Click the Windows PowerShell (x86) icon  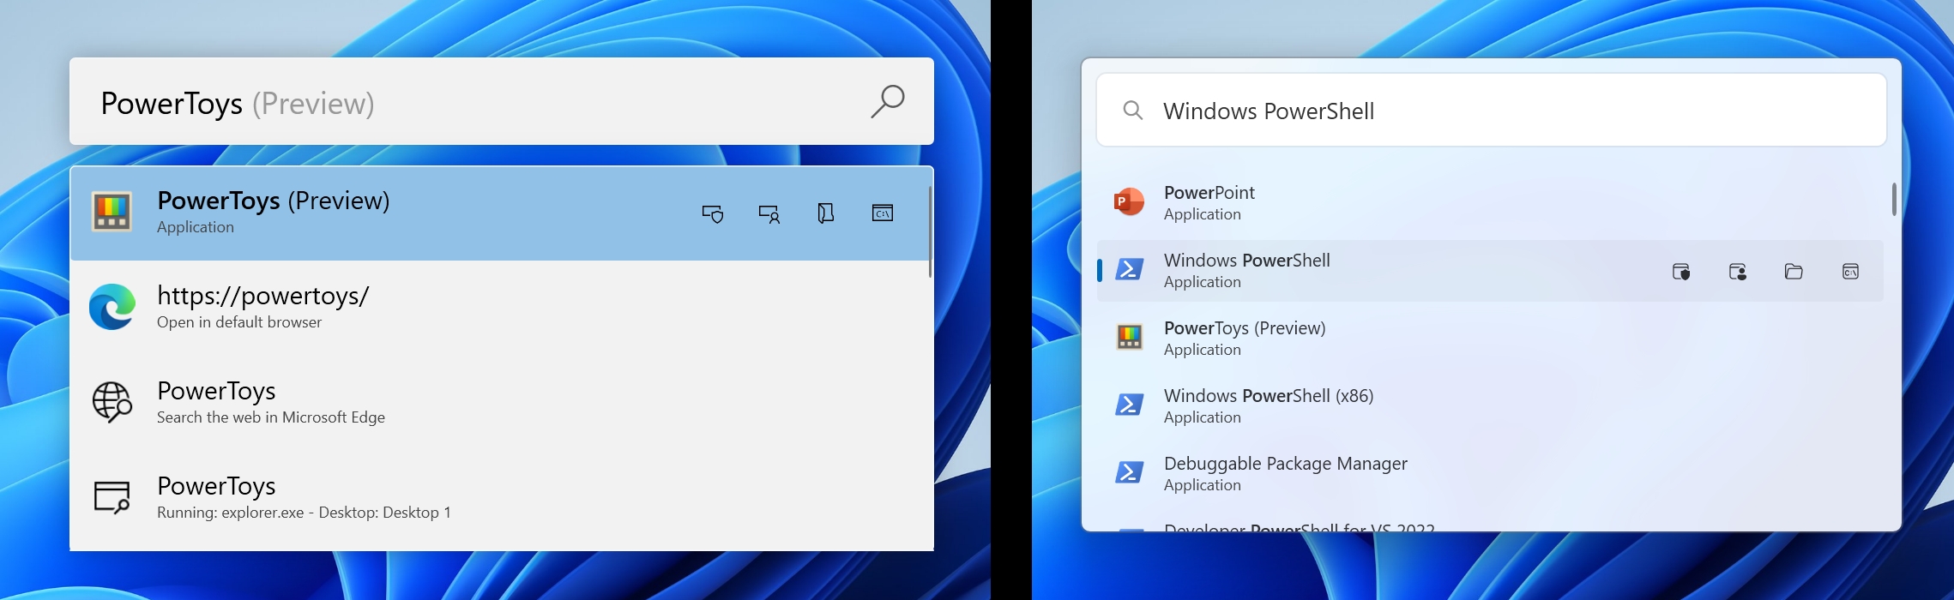pyautogui.click(x=1129, y=405)
